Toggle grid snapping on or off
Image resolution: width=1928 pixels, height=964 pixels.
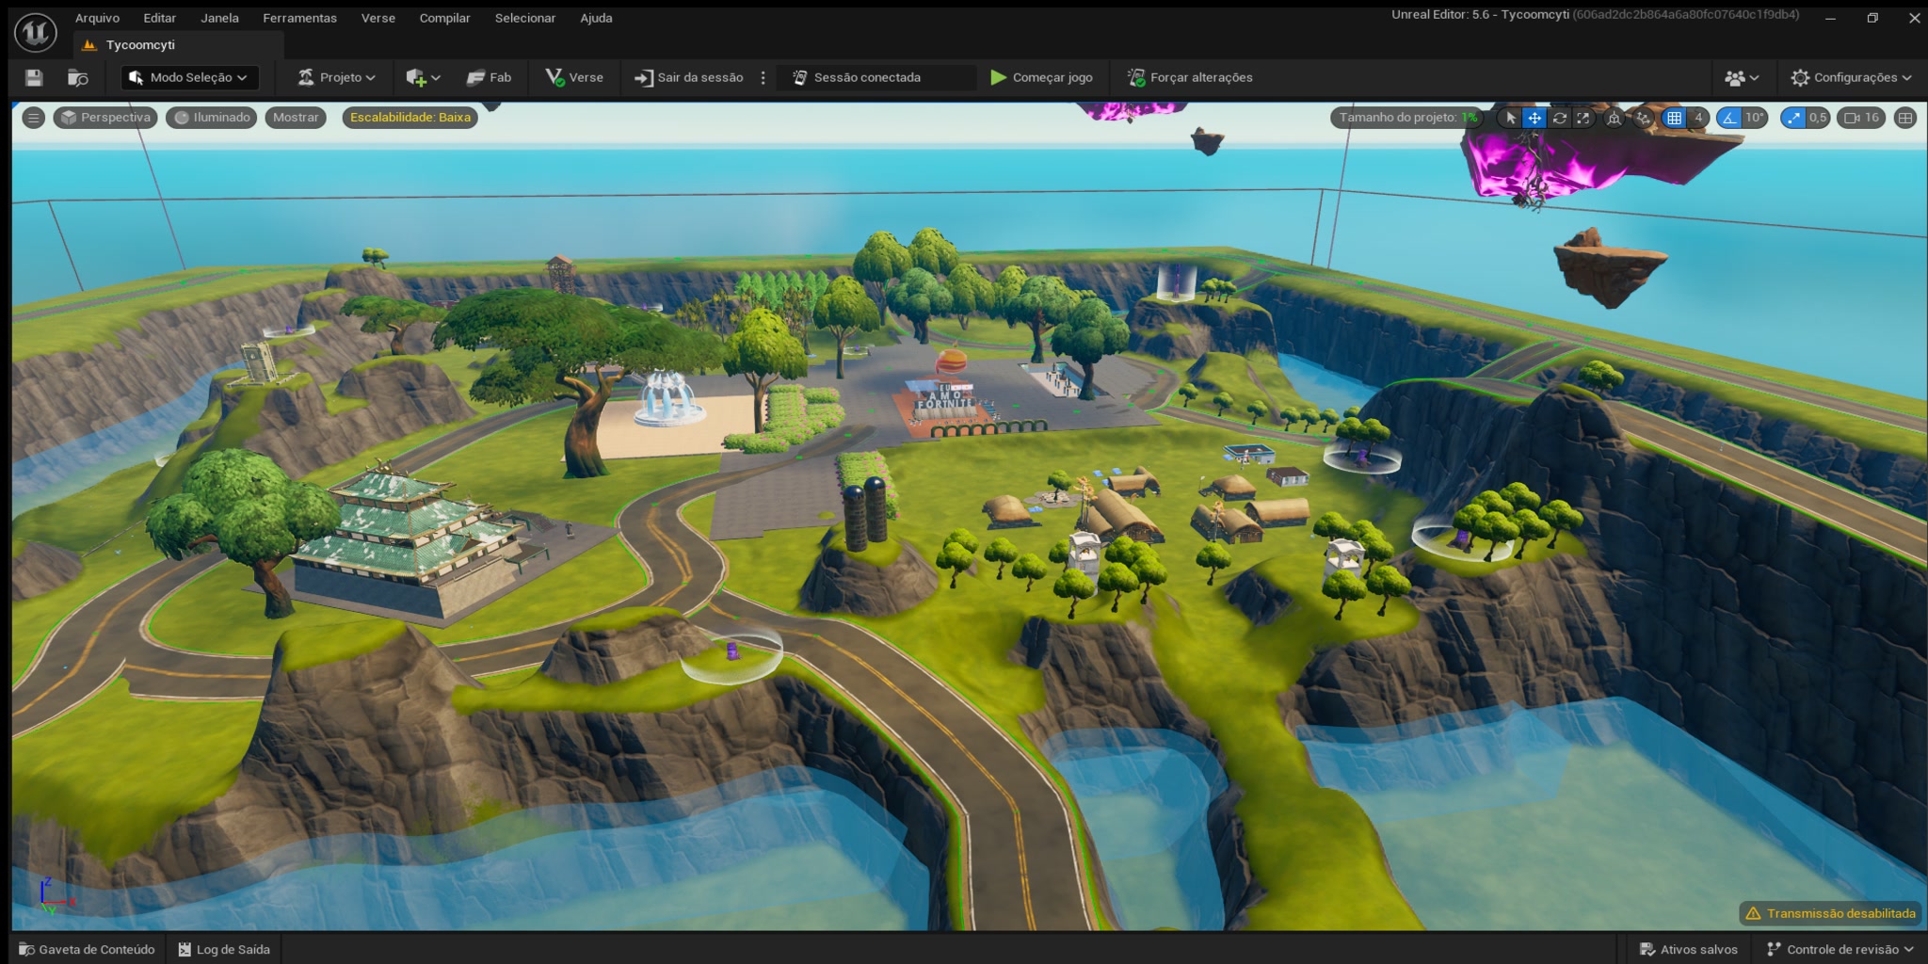point(1674,118)
